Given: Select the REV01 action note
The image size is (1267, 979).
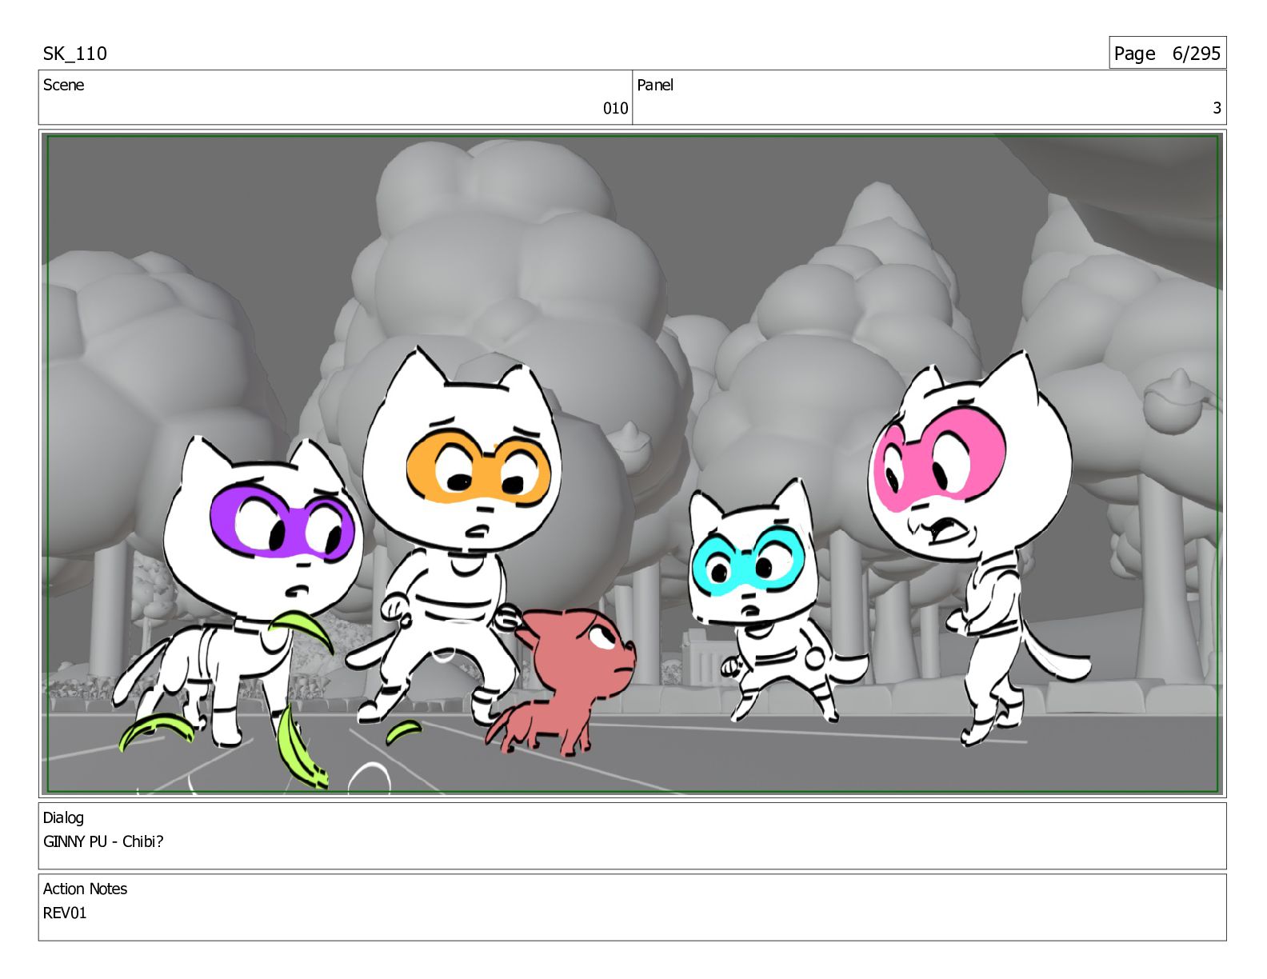Looking at the screenshot, I should (x=65, y=913).
